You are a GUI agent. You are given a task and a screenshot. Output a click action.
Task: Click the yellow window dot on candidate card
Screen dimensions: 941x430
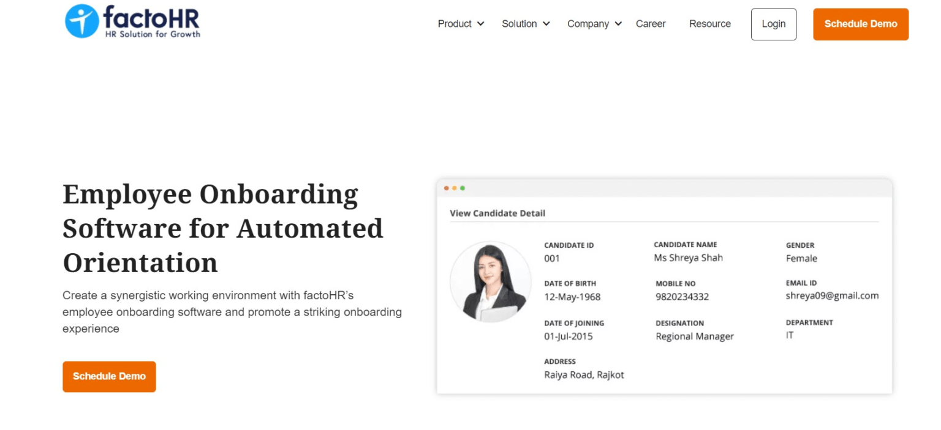tap(454, 188)
